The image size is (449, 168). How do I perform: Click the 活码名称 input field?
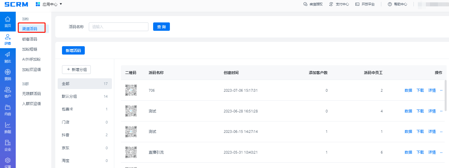pos(118,27)
